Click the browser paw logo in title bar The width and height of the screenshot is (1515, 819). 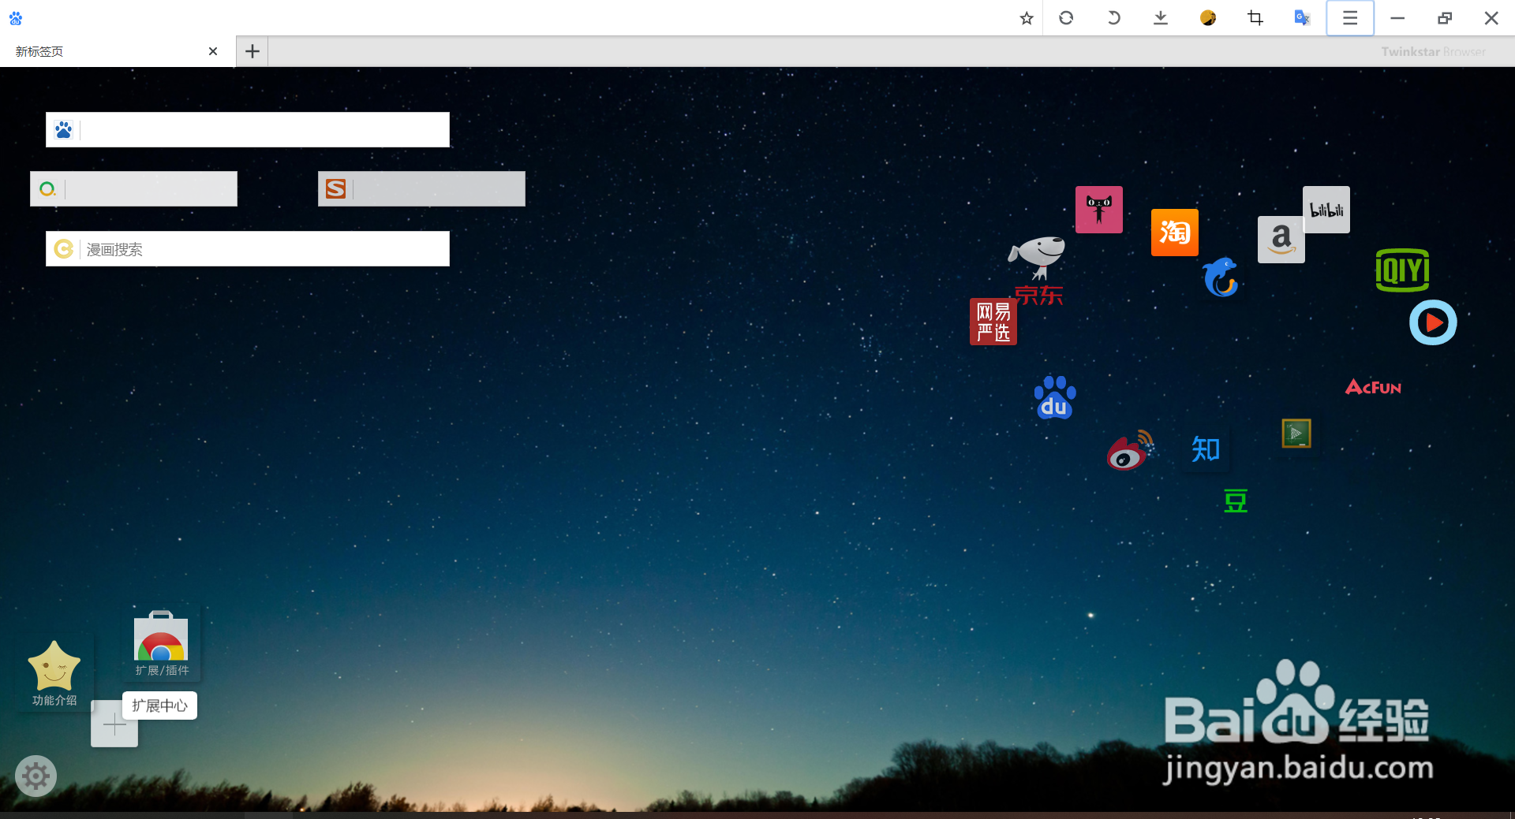[x=16, y=17]
